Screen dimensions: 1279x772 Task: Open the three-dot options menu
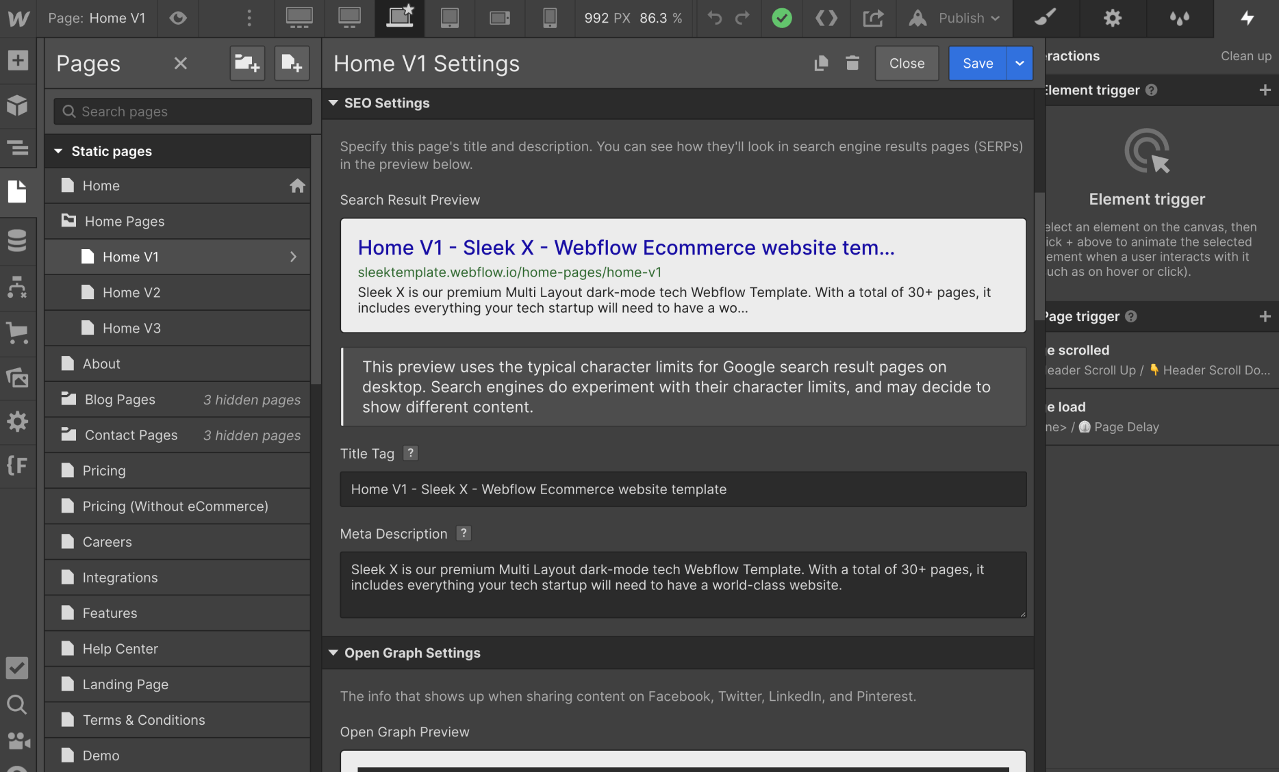coord(249,18)
